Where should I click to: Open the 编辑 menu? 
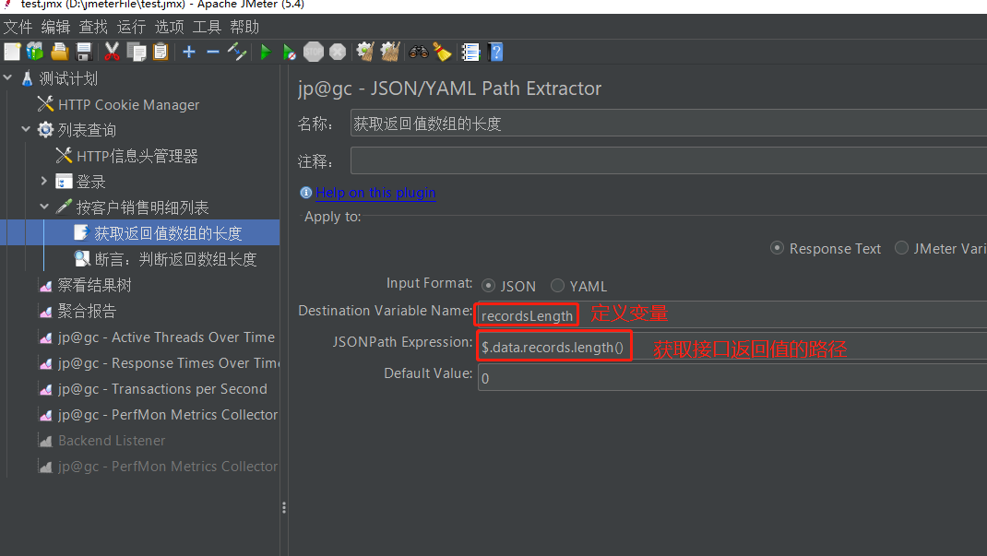tap(55, 27)
